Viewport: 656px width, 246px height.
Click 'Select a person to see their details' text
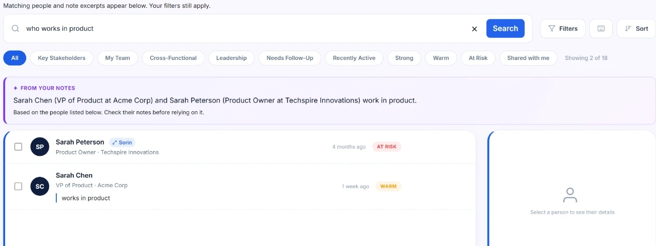[572, 212]
